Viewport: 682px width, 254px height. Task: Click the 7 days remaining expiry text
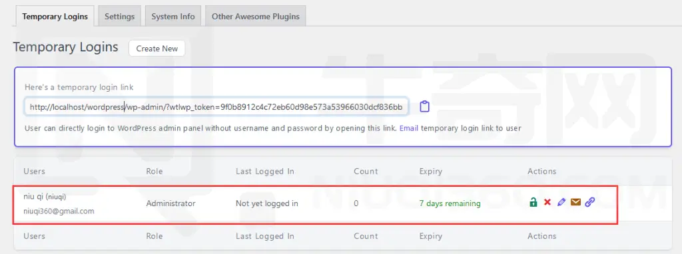click(x=450, y=203)
